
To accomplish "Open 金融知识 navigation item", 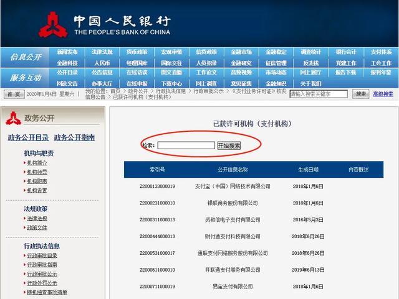I will tap(276, 83).
